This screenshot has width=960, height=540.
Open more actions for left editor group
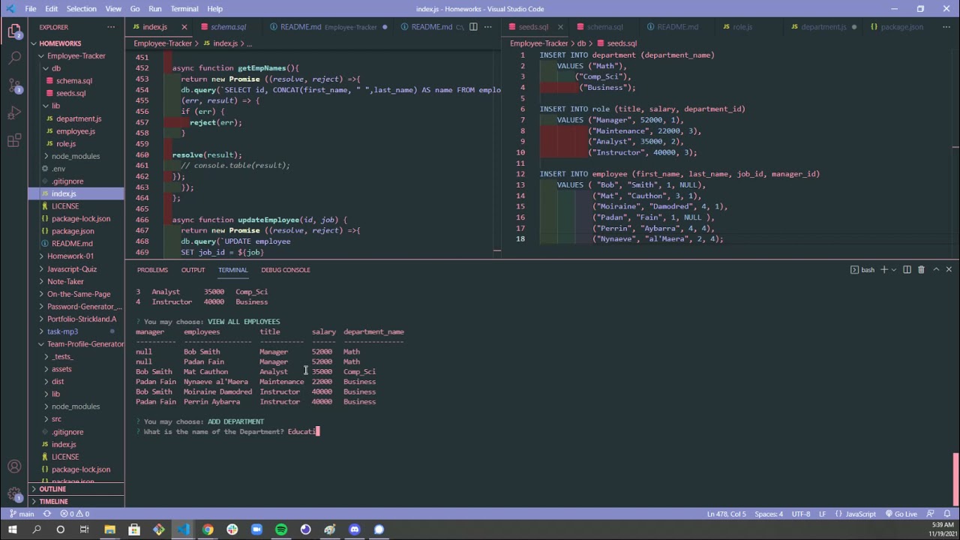tap(489, 27)
